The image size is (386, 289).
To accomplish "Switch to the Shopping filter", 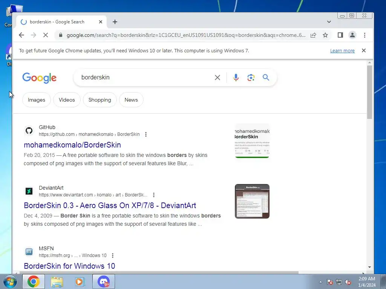I will click(x=100, y=100).
